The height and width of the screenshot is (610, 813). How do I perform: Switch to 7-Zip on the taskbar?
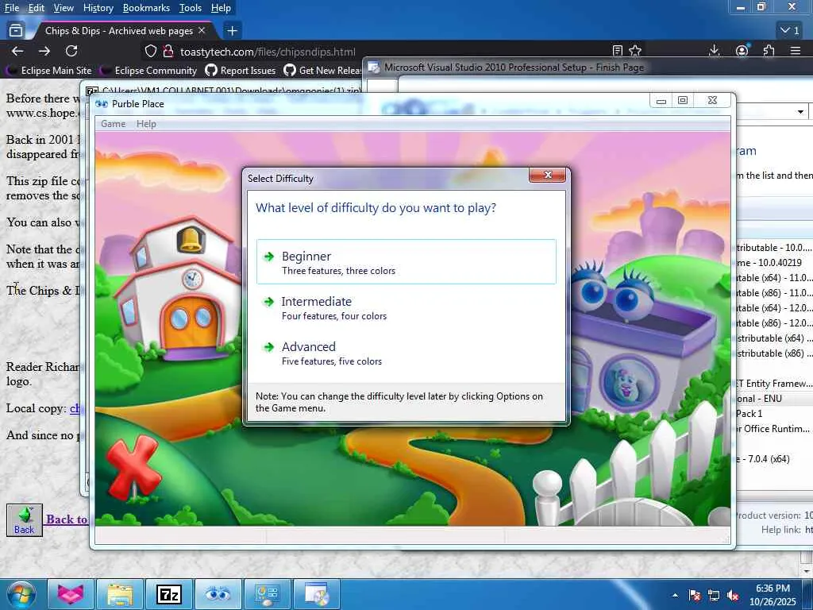pyautogui.click(x=169, y=594)
